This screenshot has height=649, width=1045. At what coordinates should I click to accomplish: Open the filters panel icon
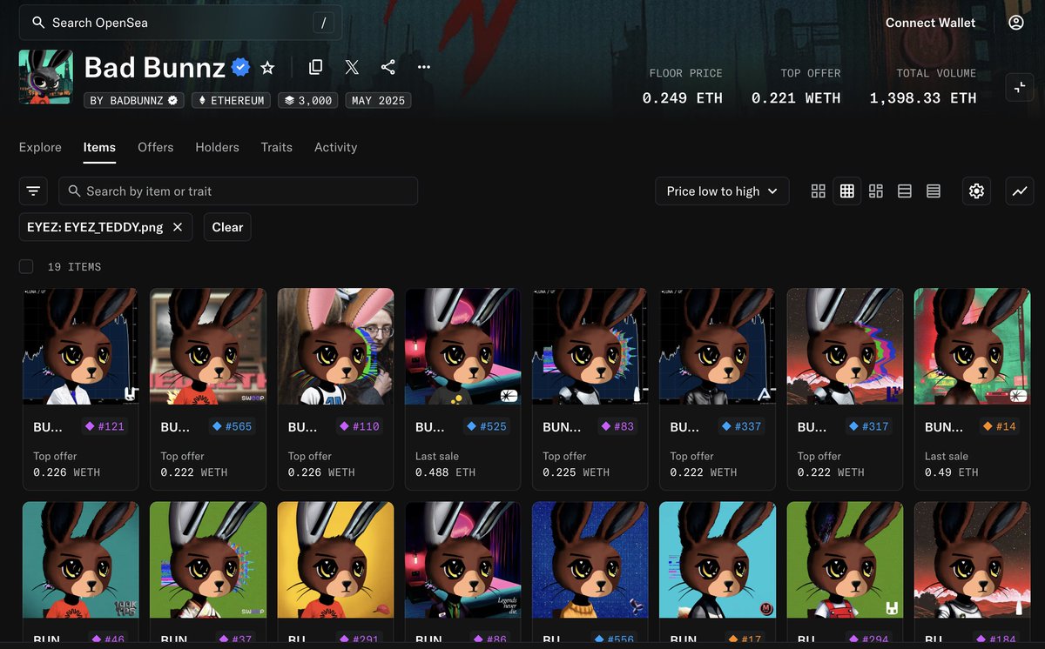coord(33,191)
